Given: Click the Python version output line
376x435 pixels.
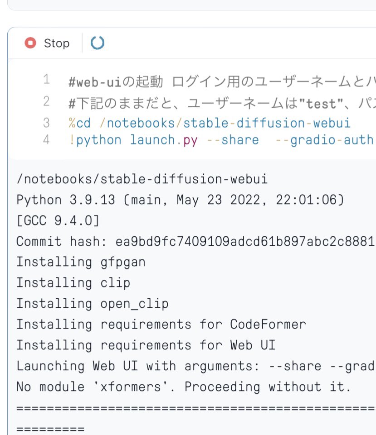Looking at the screenshot, I should (x=159, y=200).
